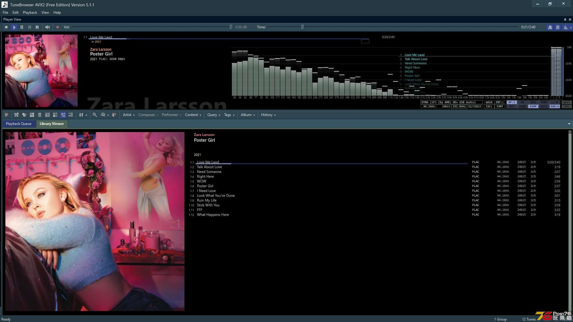Pin the Player View panel
This screenshot has width=573, height=322.
(x=565, y=19)
